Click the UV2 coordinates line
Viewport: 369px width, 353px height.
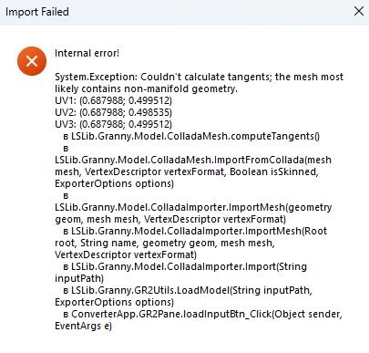click(113, 112)
